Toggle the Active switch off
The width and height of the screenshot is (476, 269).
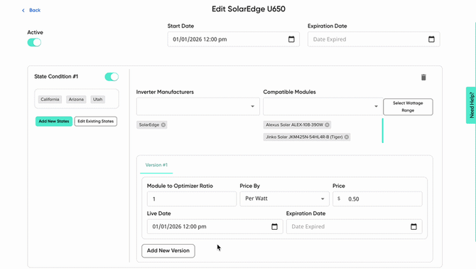(34, 43)
